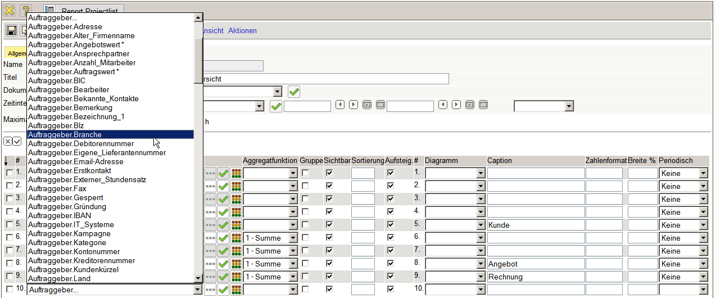Click green checkmark next to document dropdown

294,91
